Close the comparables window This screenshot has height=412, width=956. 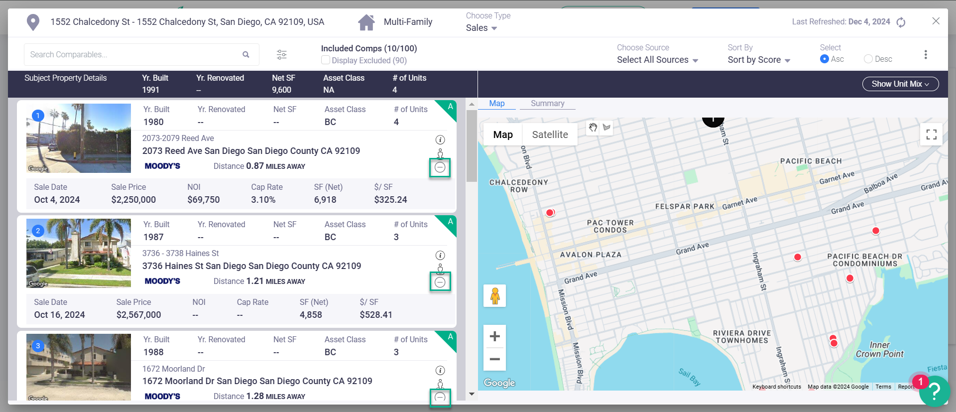point(936,21)
